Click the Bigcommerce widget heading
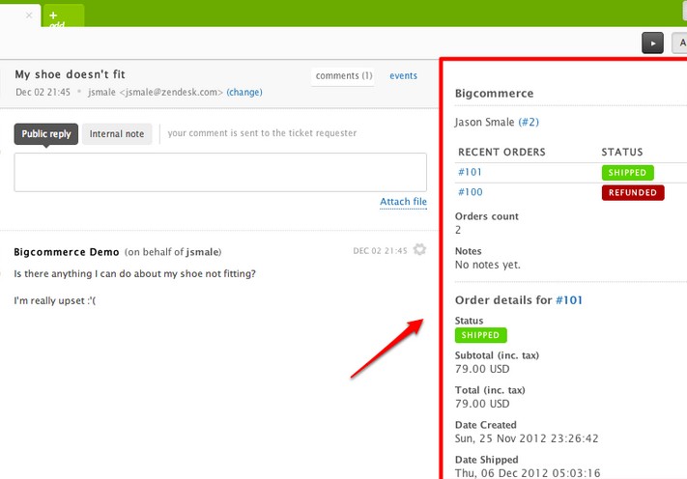687x479 pixels. (x=494, y=94)
